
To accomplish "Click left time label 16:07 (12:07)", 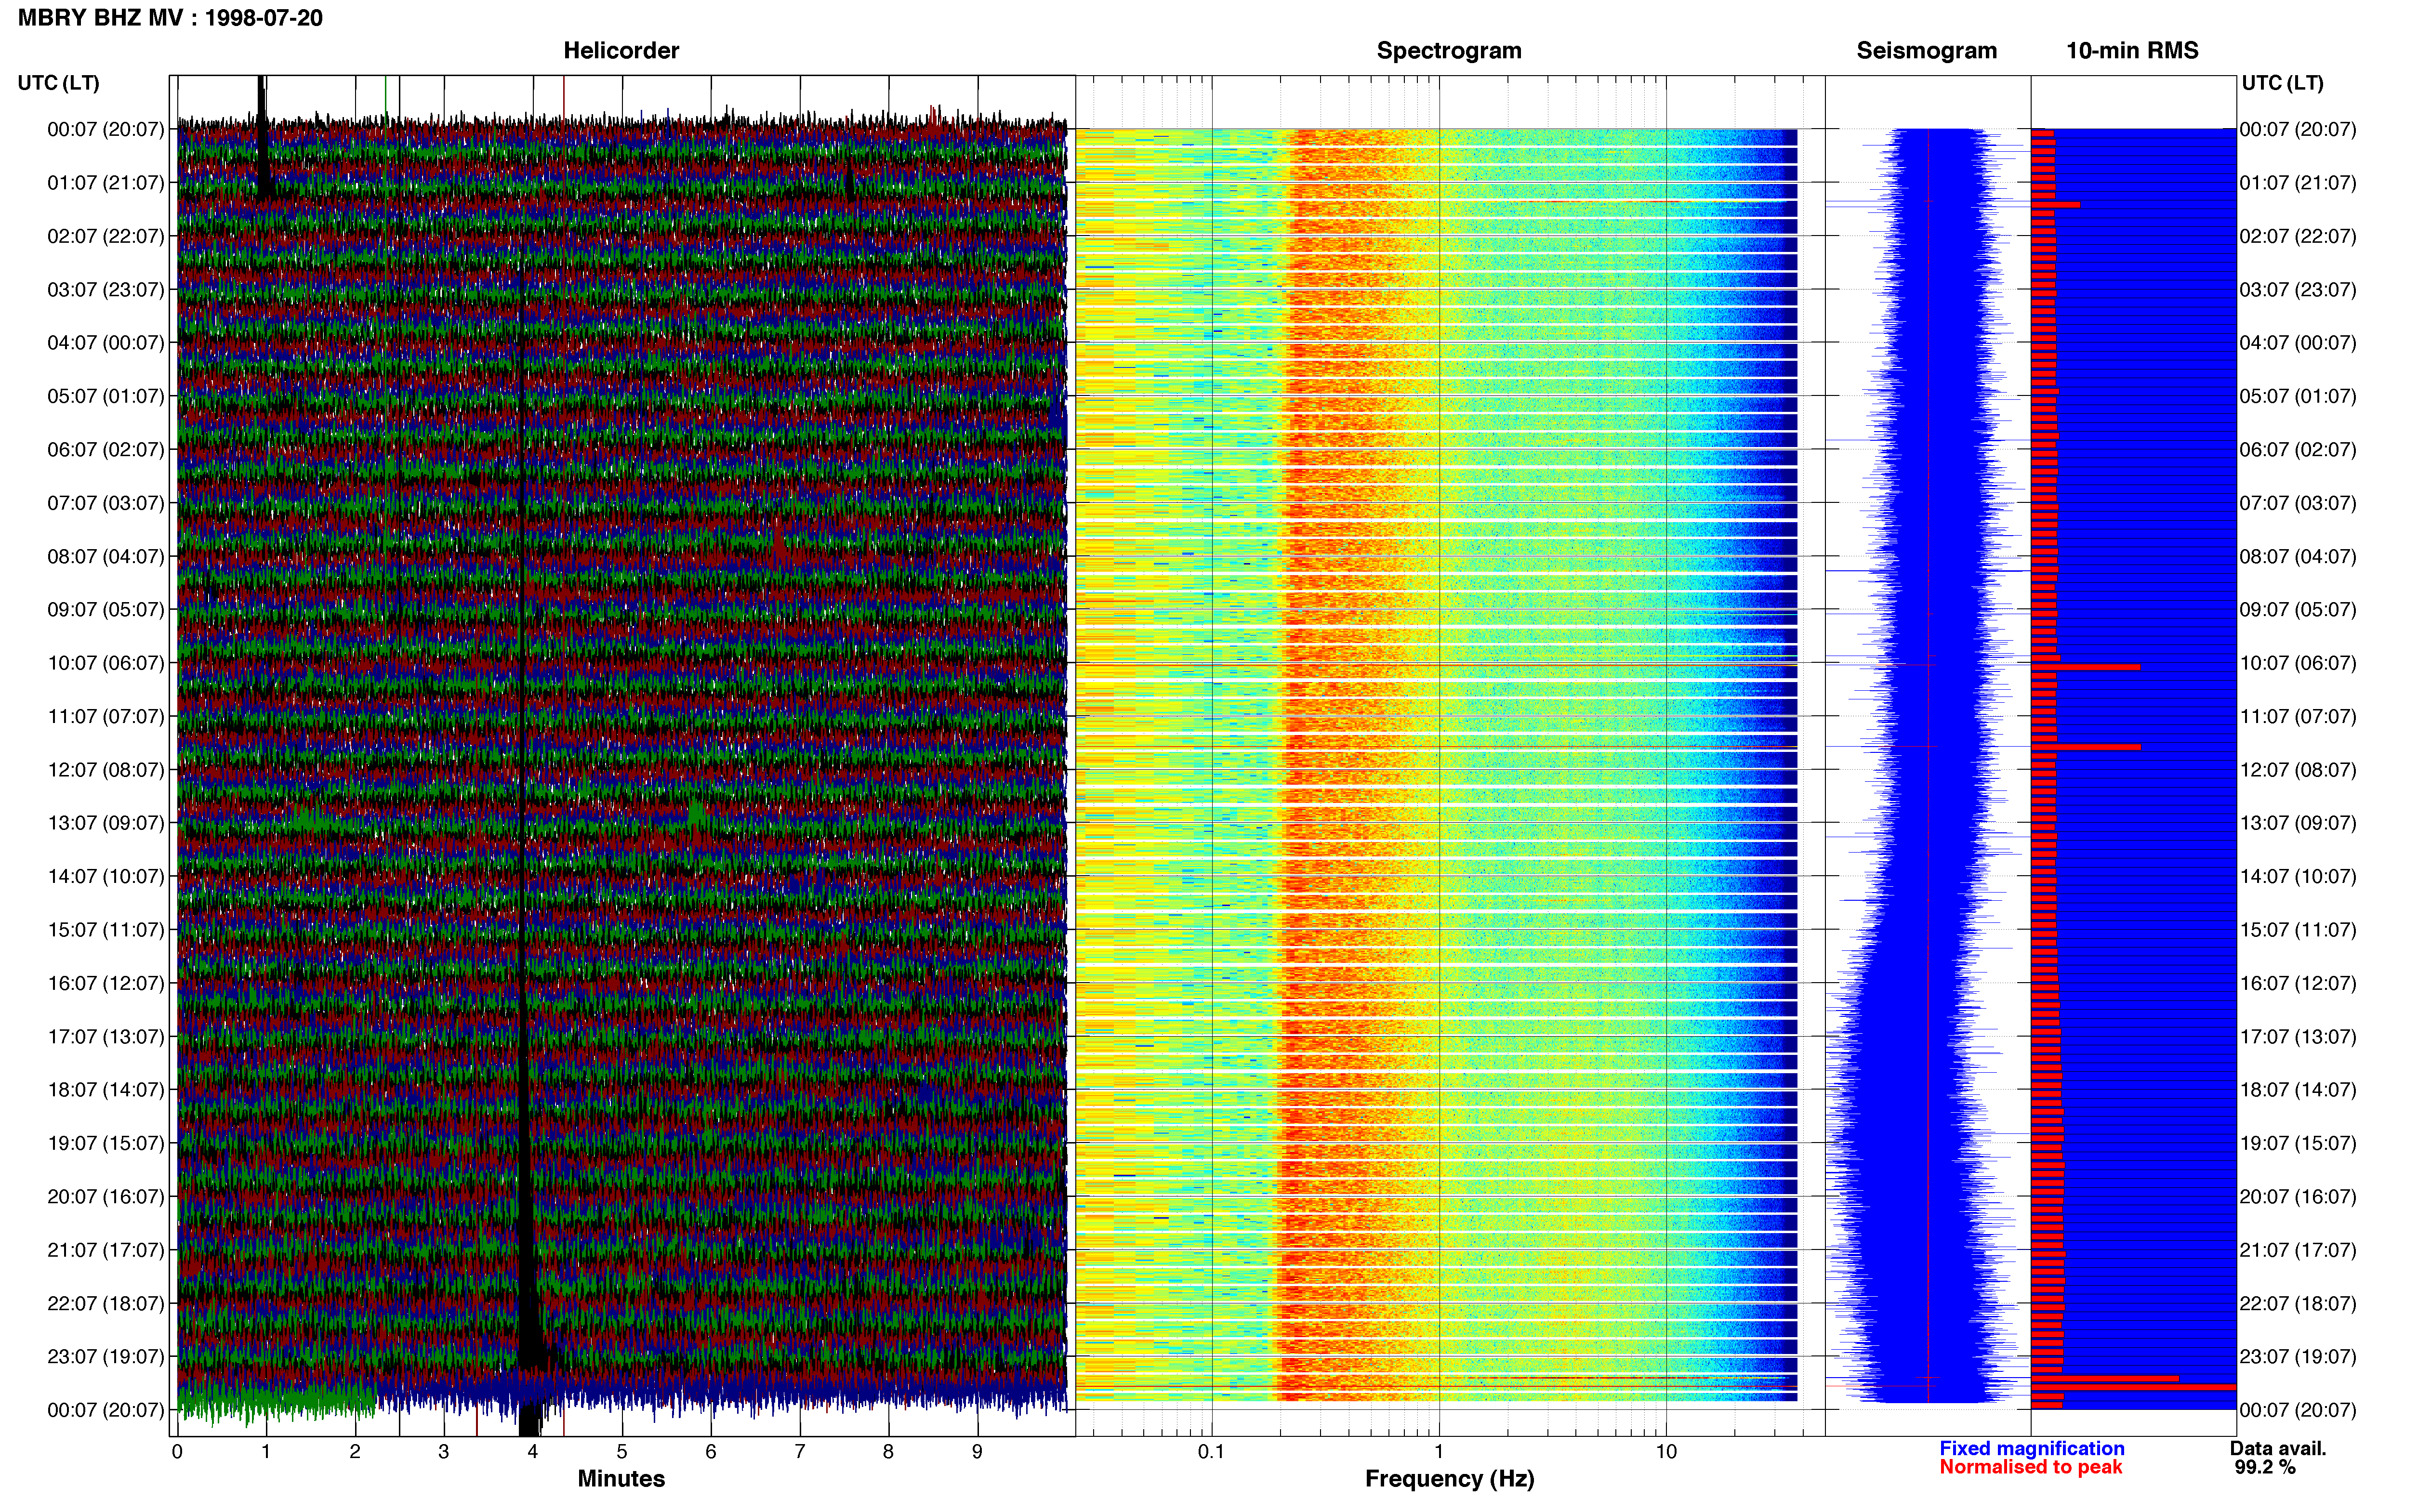I will click(x=105, y=983).
